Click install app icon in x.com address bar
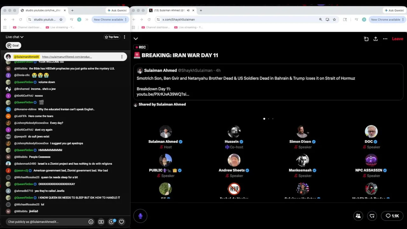Image resolution: width=407 pixels, height=229 pixels. click(x=328, y=19)
